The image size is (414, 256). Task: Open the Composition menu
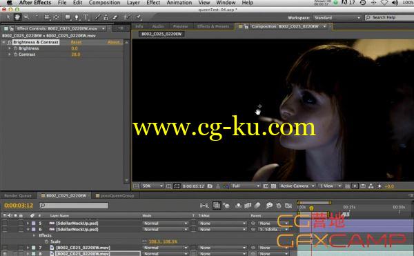point(105,3)
